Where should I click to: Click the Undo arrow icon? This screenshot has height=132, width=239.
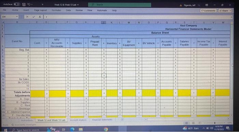pos(29,4)
